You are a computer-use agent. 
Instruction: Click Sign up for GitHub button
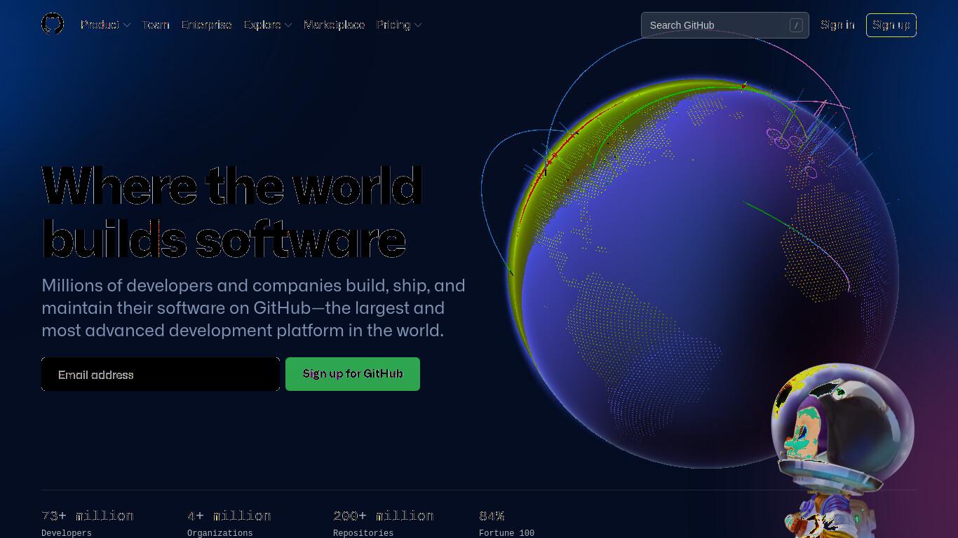[353, 374]
